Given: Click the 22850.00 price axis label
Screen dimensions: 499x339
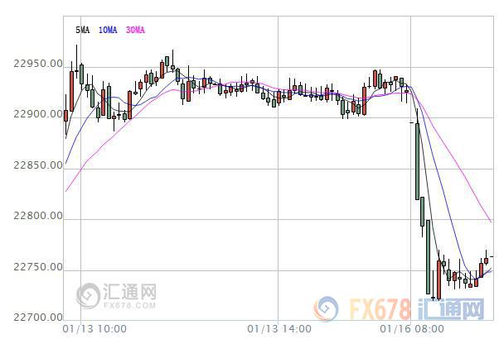Looking at the screenshot, I should [38, 165].
